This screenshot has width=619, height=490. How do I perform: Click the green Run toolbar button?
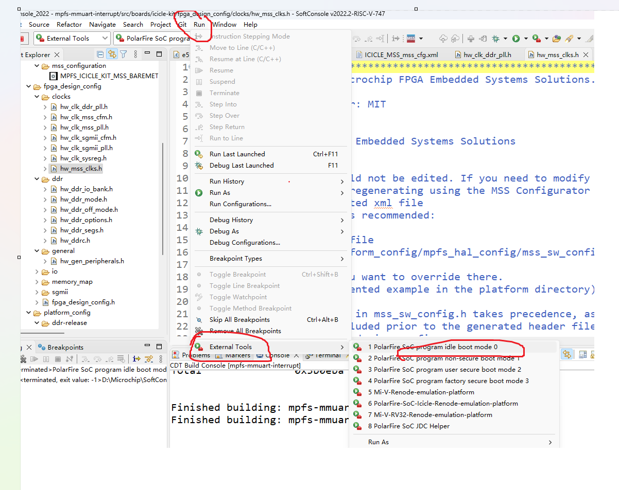click(516, 39)
